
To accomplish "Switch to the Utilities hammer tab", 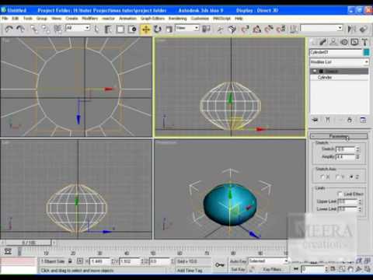I will tap(364, 42).
